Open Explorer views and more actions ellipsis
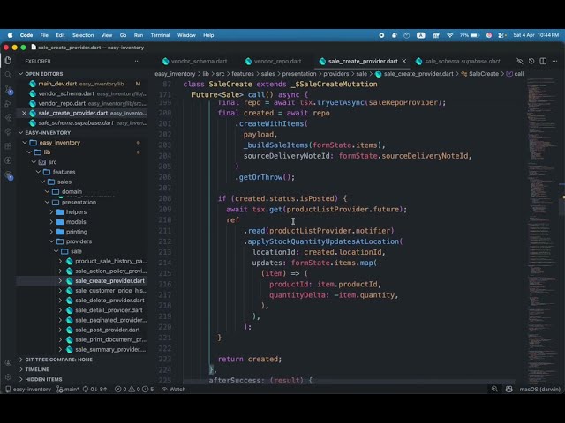Viewport: 565px width, 423px height. point(138,61)
